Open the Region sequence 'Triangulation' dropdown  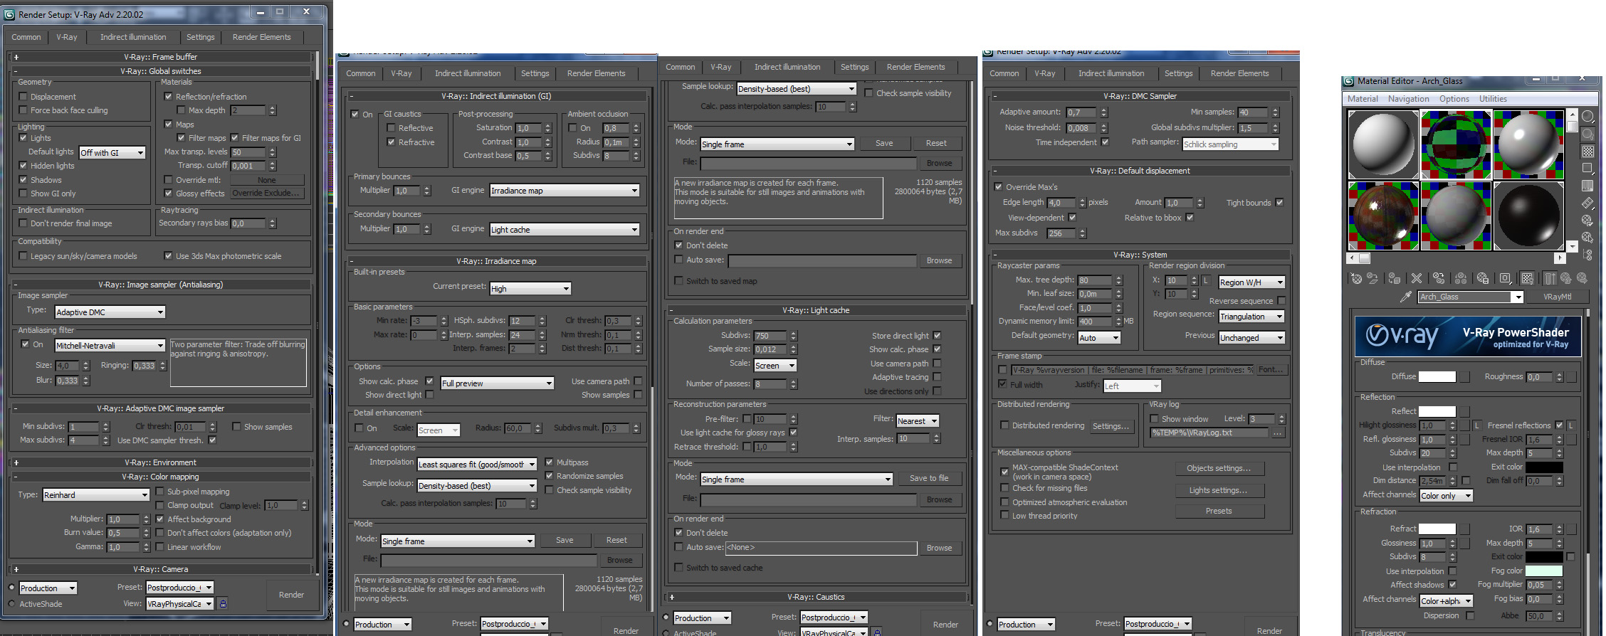1251,317
